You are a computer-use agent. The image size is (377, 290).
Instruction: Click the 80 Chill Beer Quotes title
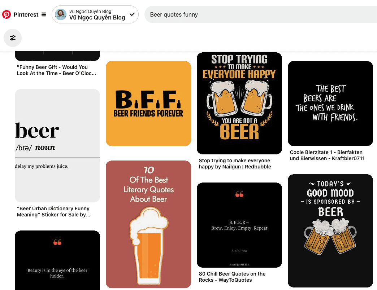[x=232, y=277]
